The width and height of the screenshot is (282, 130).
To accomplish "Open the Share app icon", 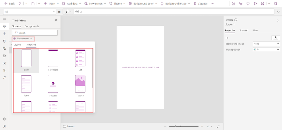I will (233, 3).
